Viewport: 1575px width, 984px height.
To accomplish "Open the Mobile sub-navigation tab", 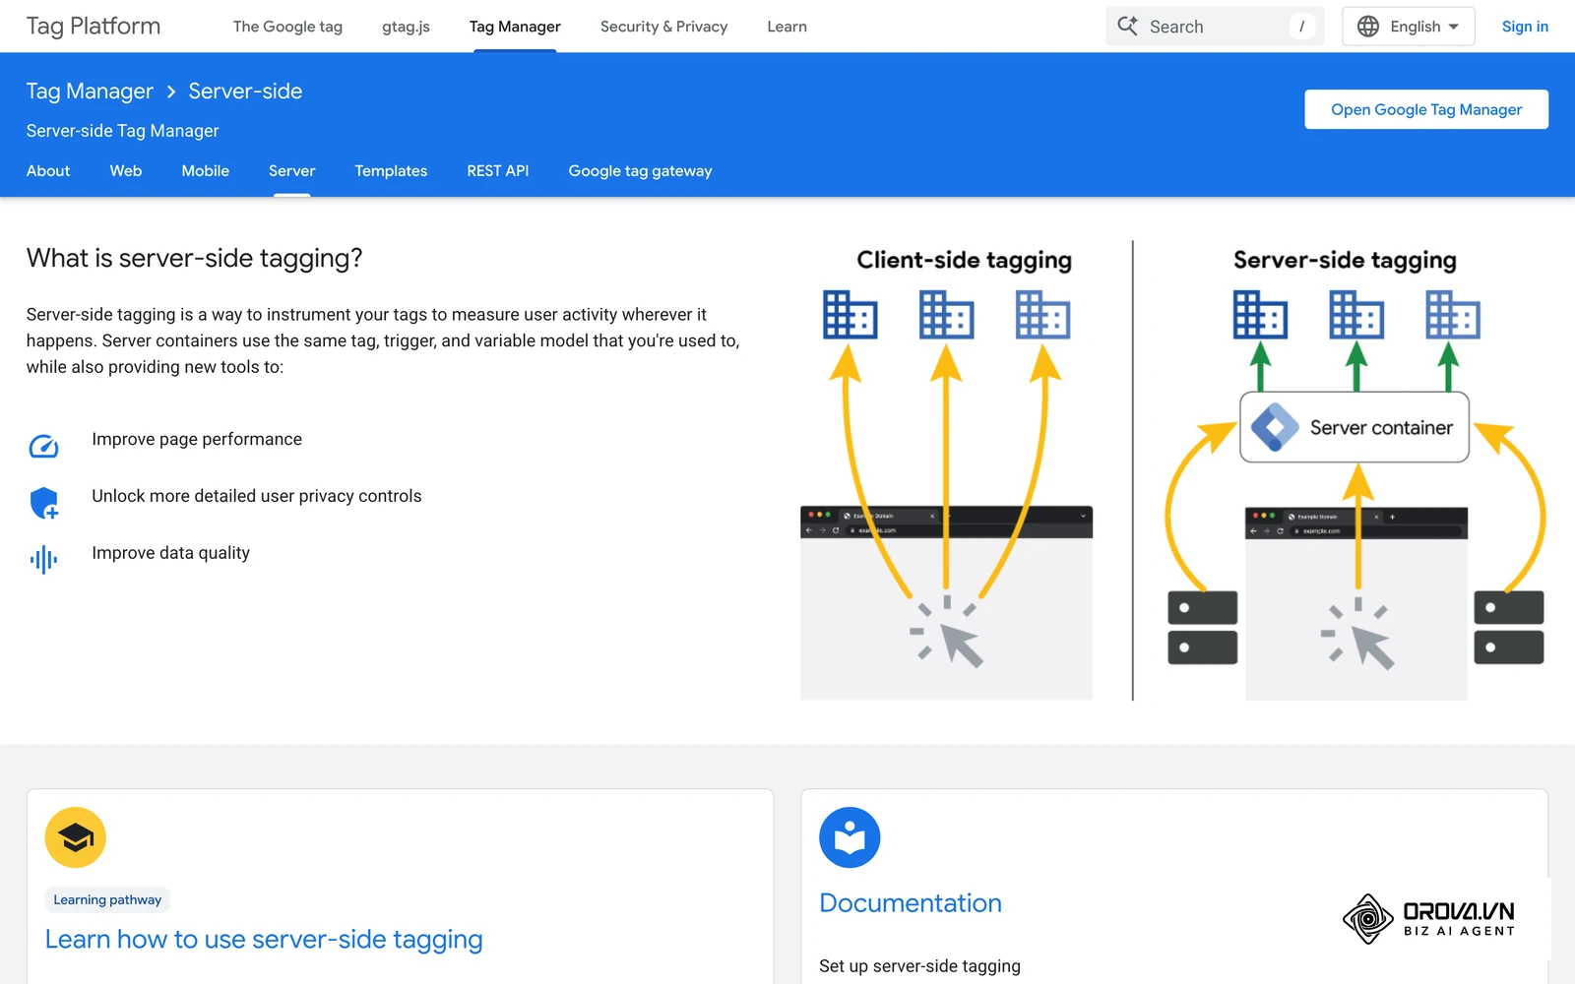I will tap(206, 171).
